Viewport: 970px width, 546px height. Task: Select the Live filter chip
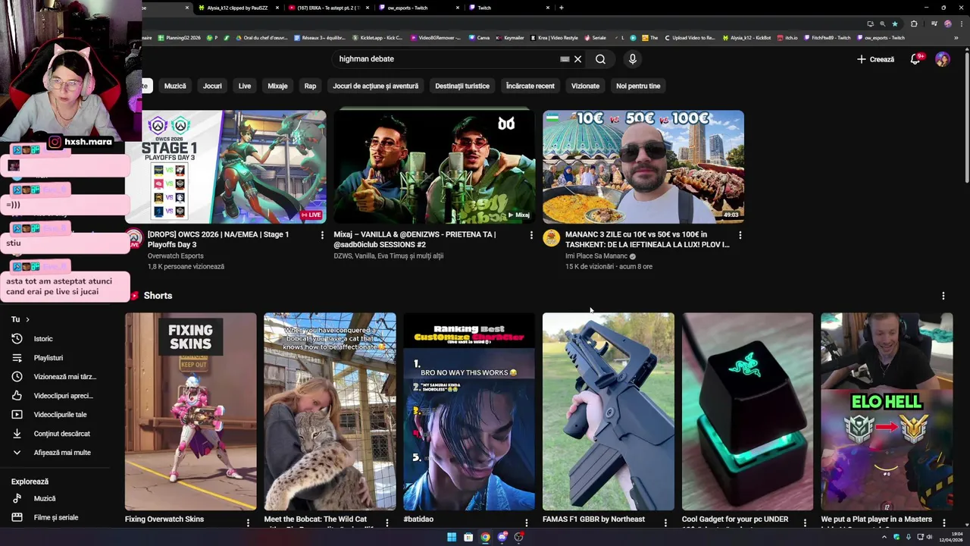pyautogui.click(x=245, y=86)
